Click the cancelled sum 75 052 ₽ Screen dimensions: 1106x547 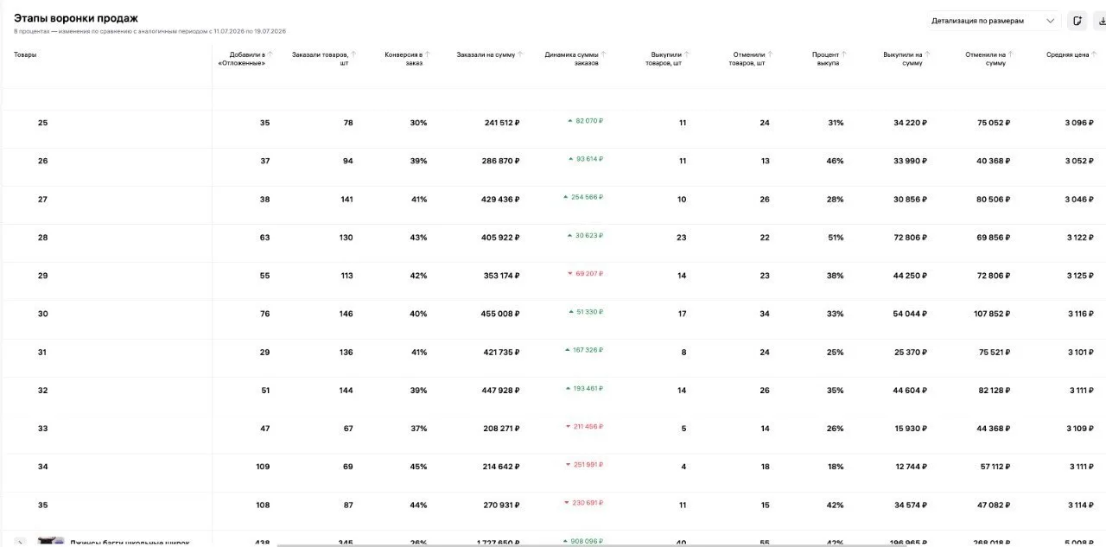(994, 123)
